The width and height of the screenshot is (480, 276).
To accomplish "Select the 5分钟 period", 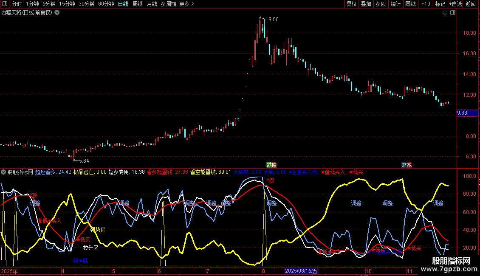I will 49,4.
